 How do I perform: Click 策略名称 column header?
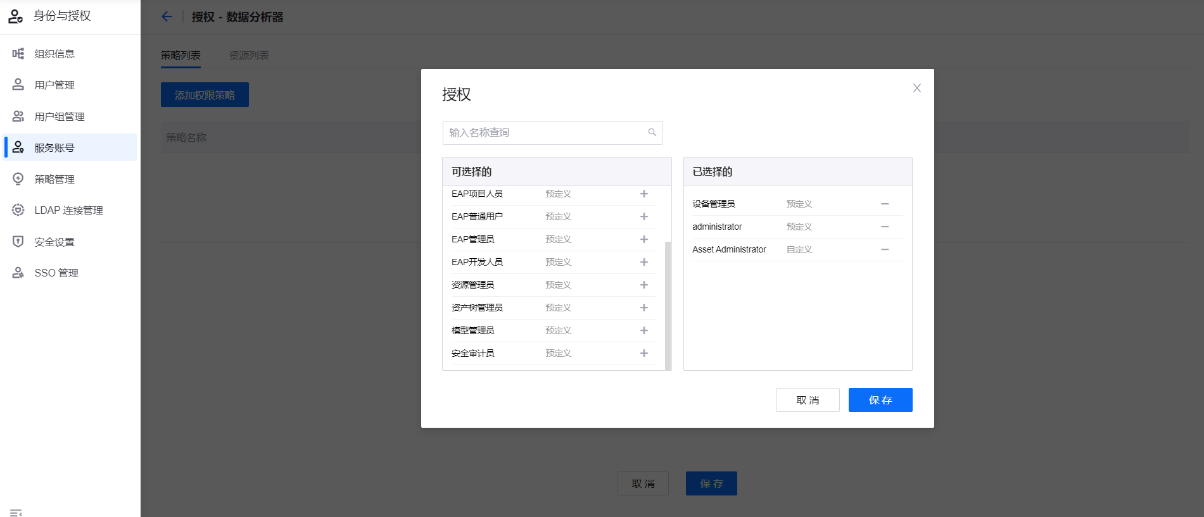186,137
